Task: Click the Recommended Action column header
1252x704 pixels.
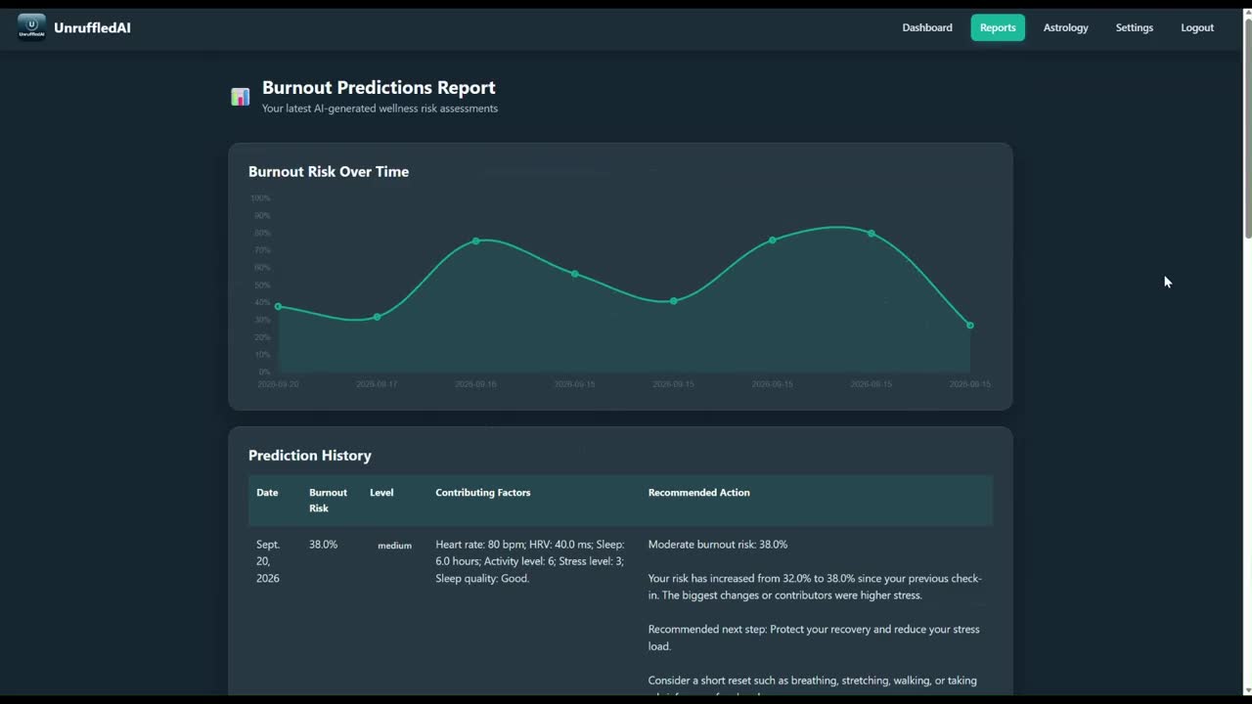Action: tap(699, 493)
